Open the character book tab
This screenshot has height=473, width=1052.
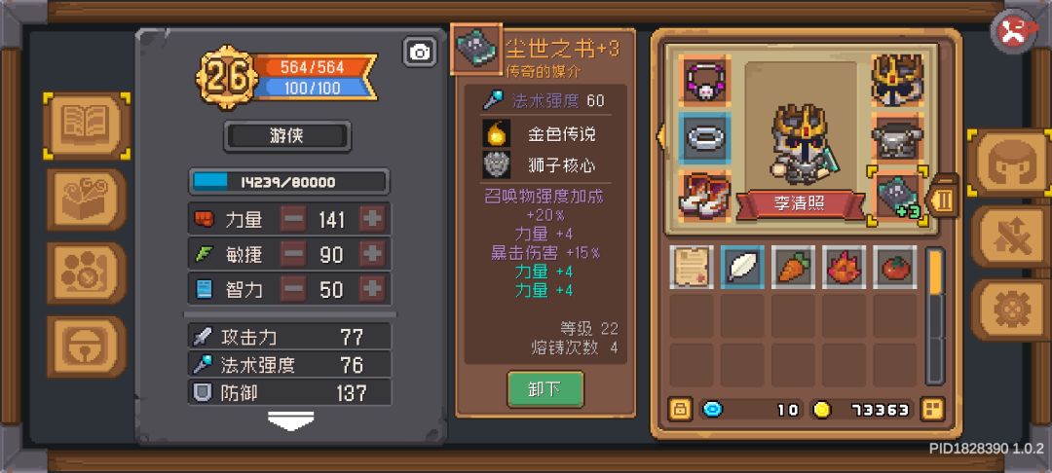tap(86, 126)
